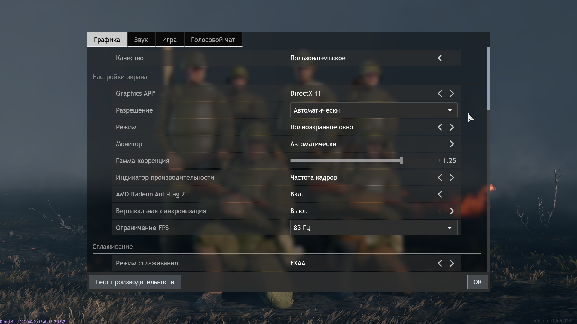This screenshot has width=577, height=324.
Task: Disable AMD Radeon Anti-Lag 2 via left arrow
Action: click(440, 194)
